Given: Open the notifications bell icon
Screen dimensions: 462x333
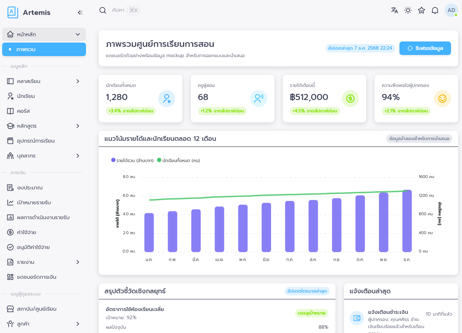Looking at the screenshot, I should pos(435,10).
